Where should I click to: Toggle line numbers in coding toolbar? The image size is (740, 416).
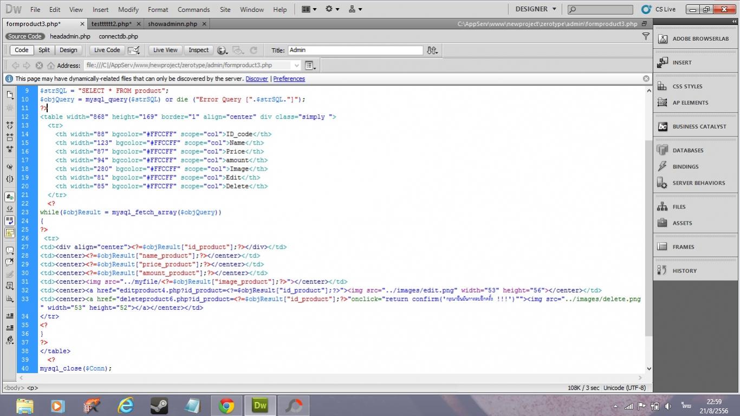click(x=10, y=197)
